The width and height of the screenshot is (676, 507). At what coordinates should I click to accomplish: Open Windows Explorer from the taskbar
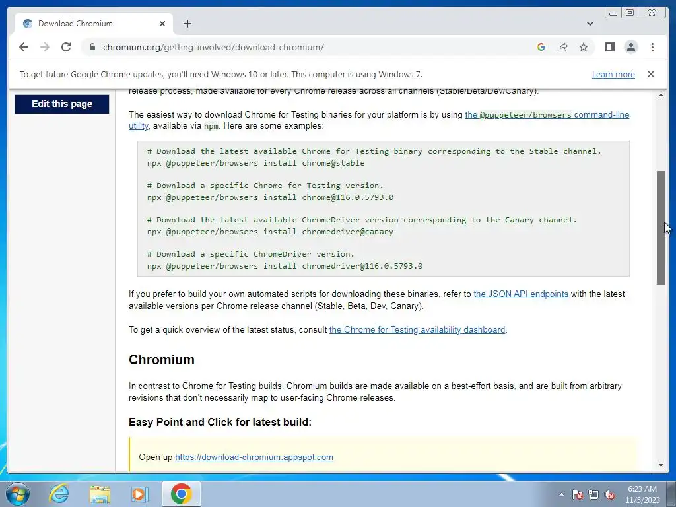pos(100,494)
